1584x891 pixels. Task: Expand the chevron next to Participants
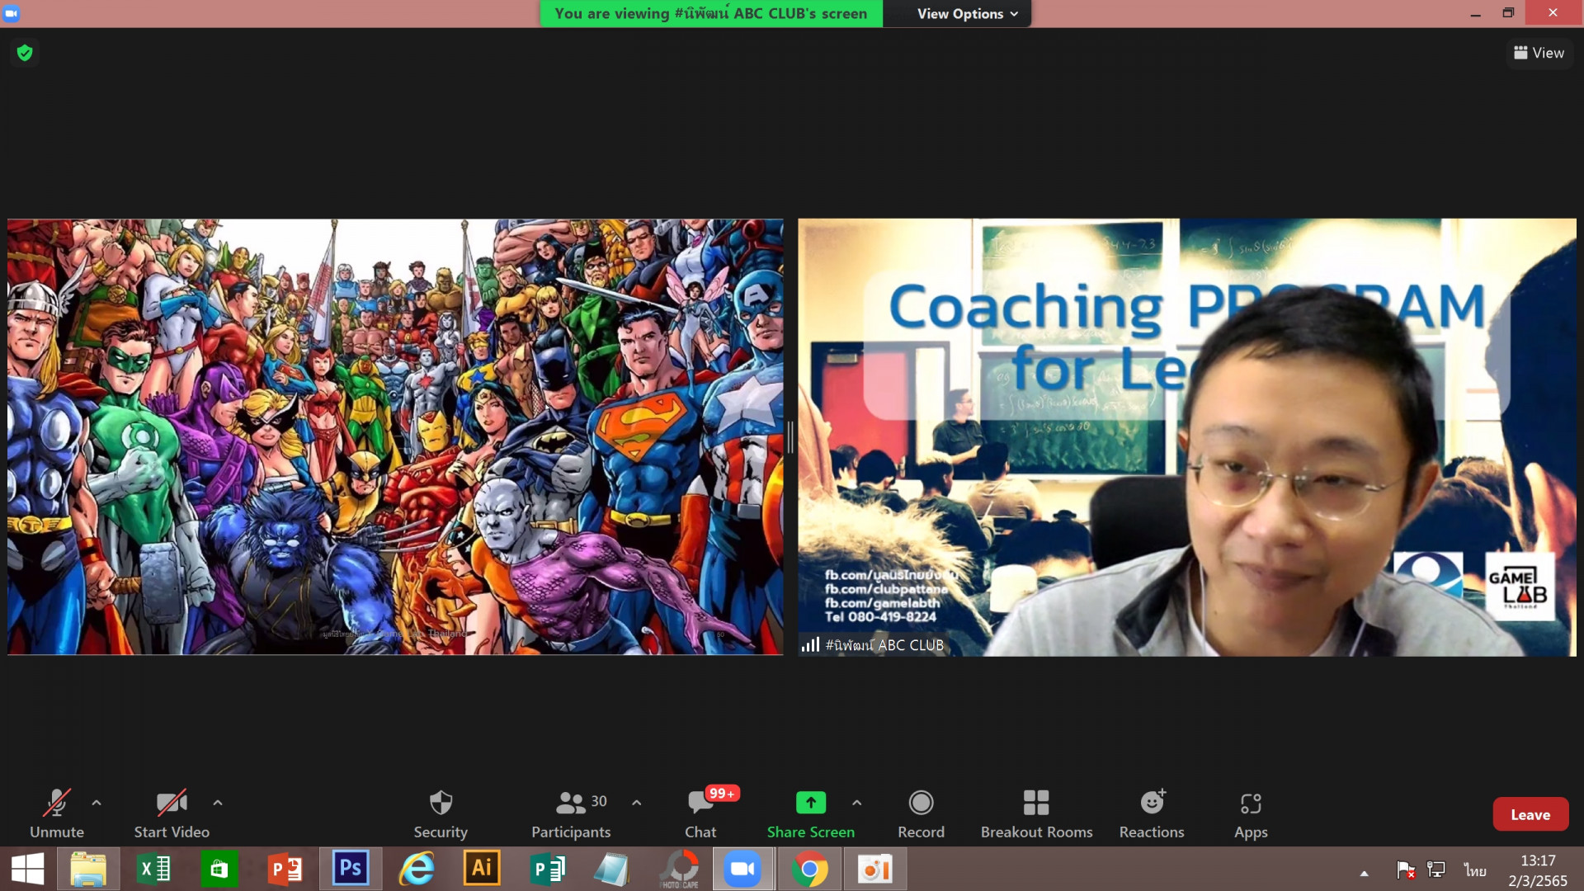[636, 802]
